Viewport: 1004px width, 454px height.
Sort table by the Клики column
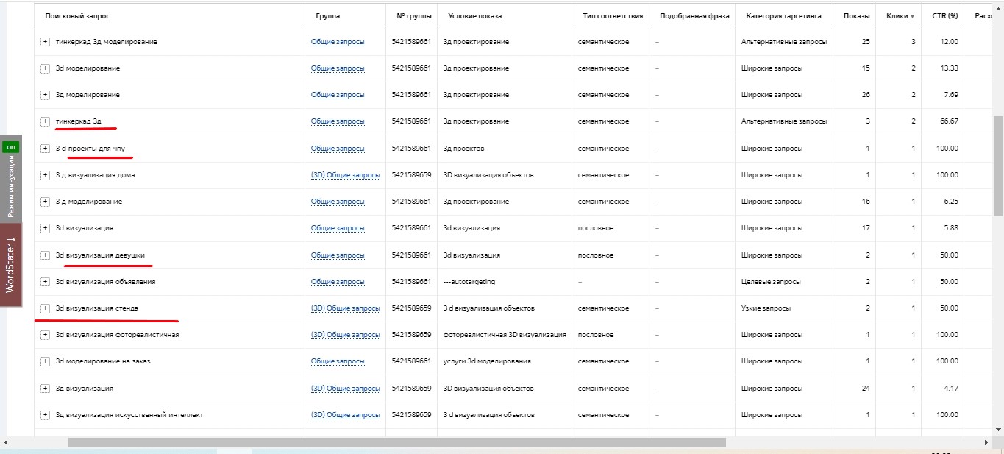coord(900,16)
